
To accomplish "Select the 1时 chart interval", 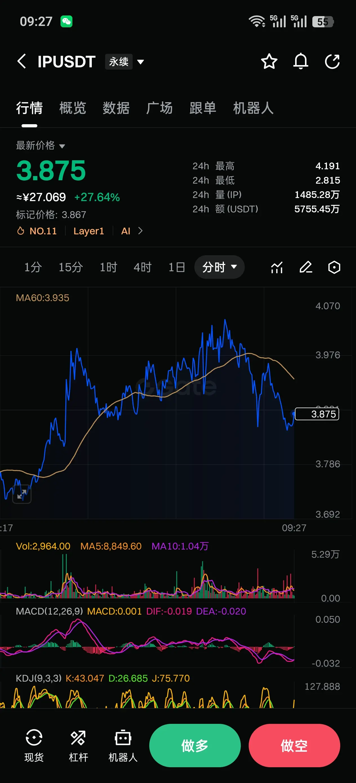I will pyautogui.click(x=108, y=267).
